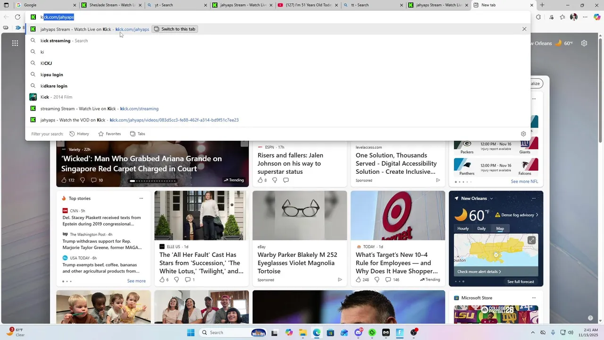Screen dimensions: 604x340
Task: Choose the jahyaps VOD suggestion
Action: pyautogui.click(x=277, y=120)
